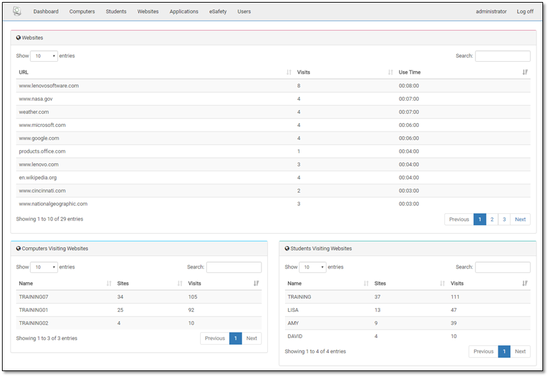Click the administrator account link

(x=491, y=12)
